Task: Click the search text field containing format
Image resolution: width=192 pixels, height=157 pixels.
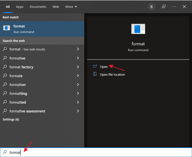Action: tap(96, 152)
